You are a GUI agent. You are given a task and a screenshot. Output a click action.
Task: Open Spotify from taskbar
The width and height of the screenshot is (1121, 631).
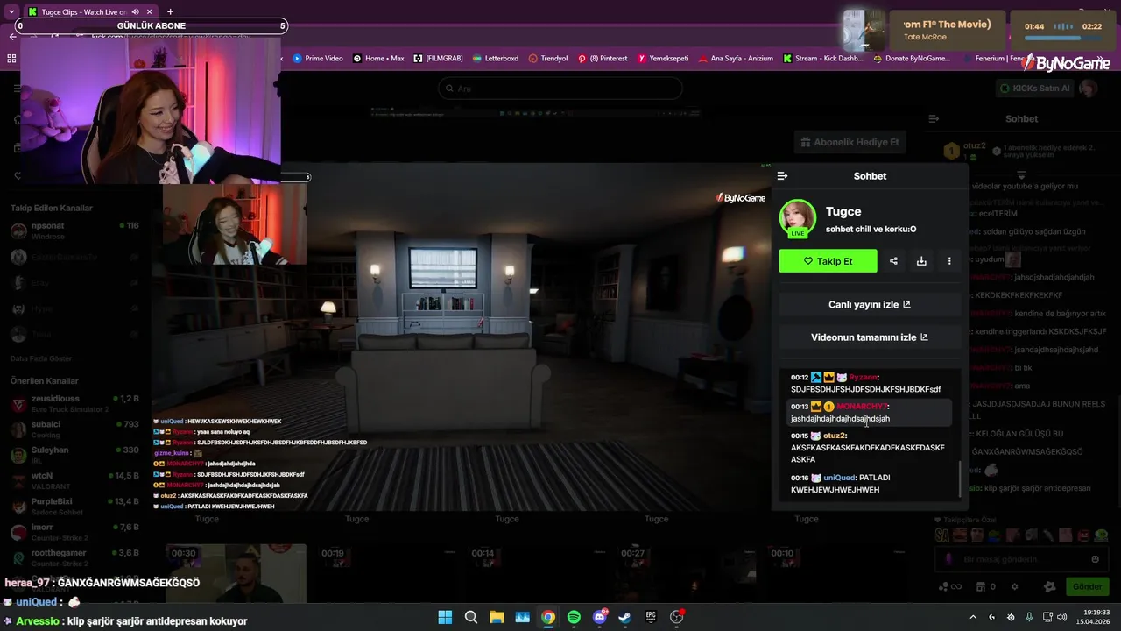click(x=574, y=617)
